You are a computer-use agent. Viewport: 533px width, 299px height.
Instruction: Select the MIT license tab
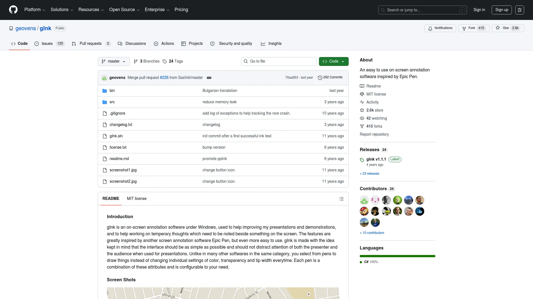click(137, 199)
